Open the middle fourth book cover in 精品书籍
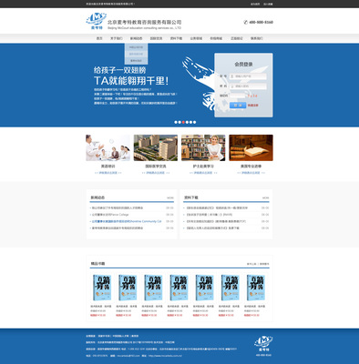This screenshot has width=359, height=364. [179, 288]
